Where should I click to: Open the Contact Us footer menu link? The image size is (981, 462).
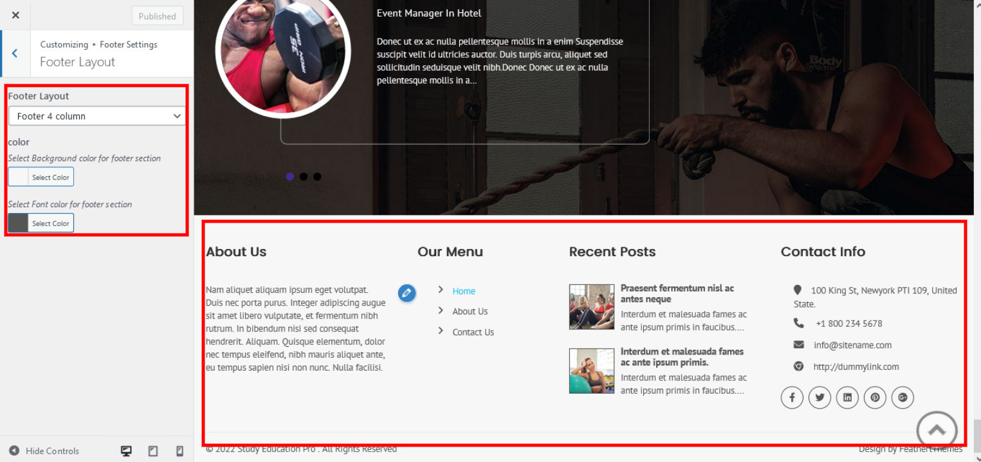tap(473, 332)
